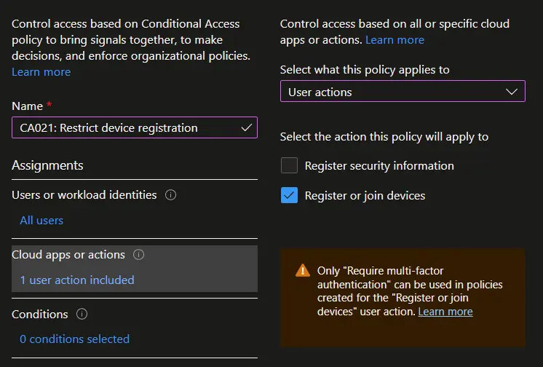543x367 pixels.
Task: Open the '0 conditions selected' link
Action: pos(74,339)
